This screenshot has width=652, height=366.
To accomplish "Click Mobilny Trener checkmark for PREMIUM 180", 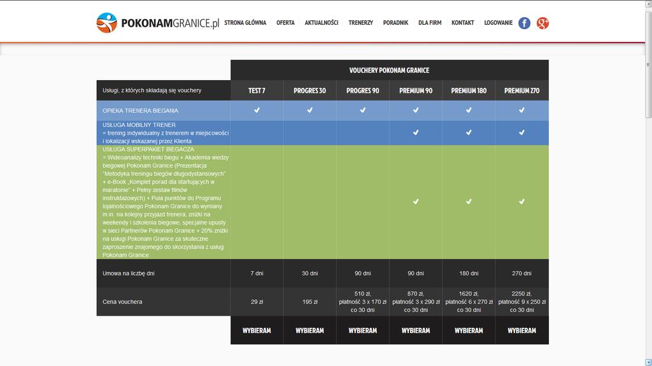I will point(469,132).
